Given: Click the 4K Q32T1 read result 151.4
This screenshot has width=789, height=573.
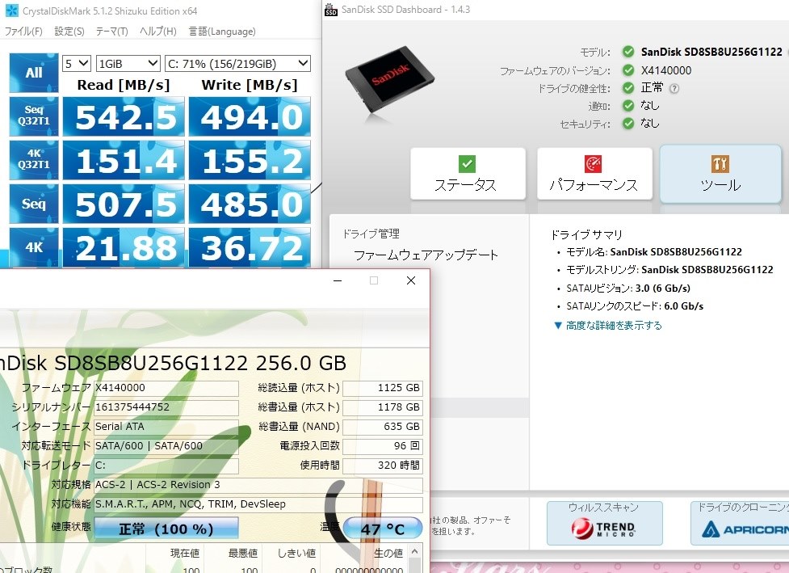Looking at the screenshot, I should pyautogui.click(x=124, y=161).
